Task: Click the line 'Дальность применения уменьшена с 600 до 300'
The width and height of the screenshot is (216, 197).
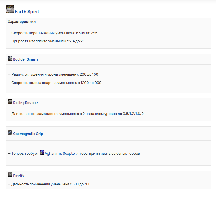Action: coord(49,184)
